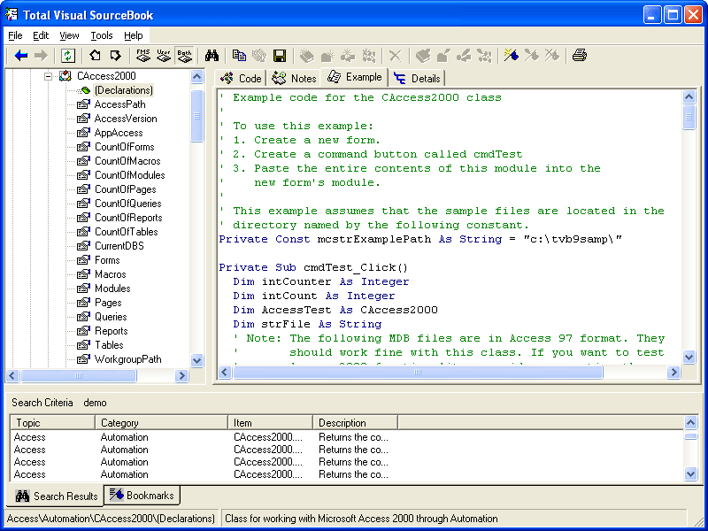
Task: Navigate back using the back arrow icon
Action: 19,55
